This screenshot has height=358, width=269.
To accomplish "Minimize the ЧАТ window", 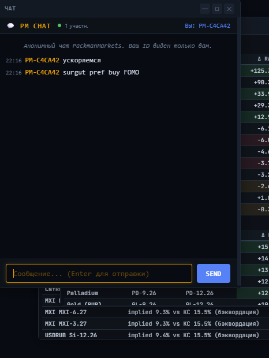I will [205, 9].
